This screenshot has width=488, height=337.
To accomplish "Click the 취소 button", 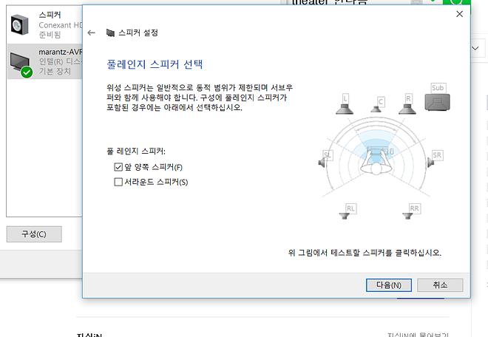I will tap(440, 285).
